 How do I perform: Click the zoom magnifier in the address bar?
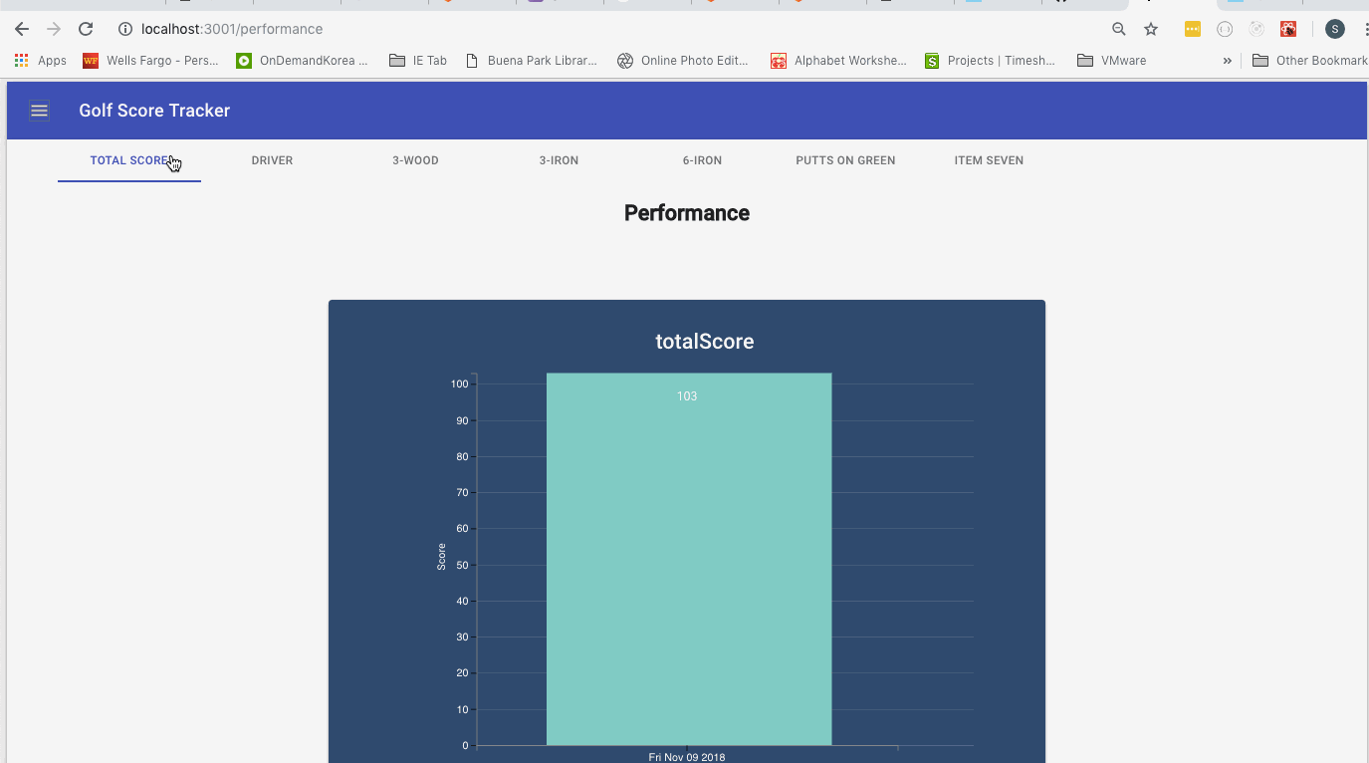(x=1119, y=29)
